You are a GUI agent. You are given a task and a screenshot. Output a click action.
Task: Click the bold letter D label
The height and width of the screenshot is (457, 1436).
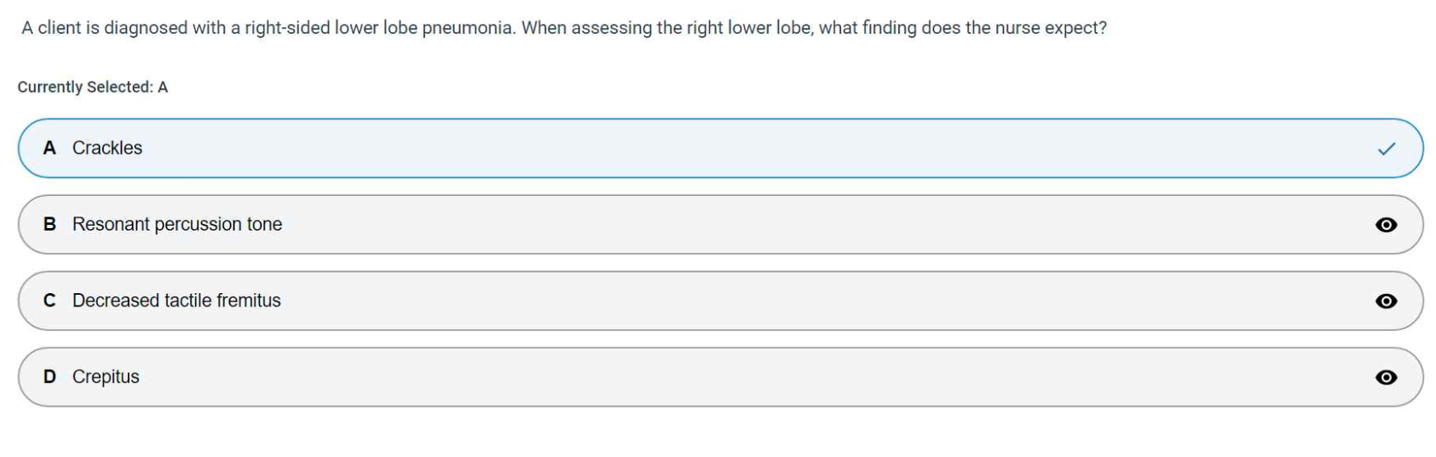point(49,377)
